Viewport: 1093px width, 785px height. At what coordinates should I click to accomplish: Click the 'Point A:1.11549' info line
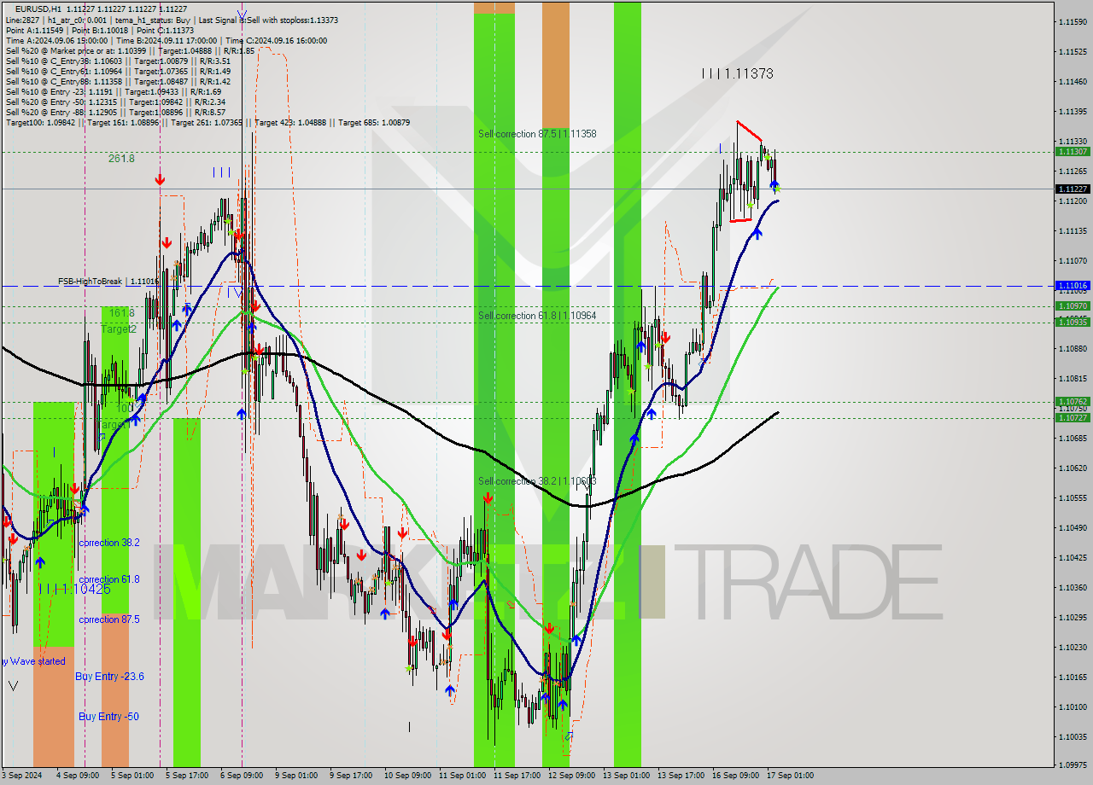click(102, 30)
